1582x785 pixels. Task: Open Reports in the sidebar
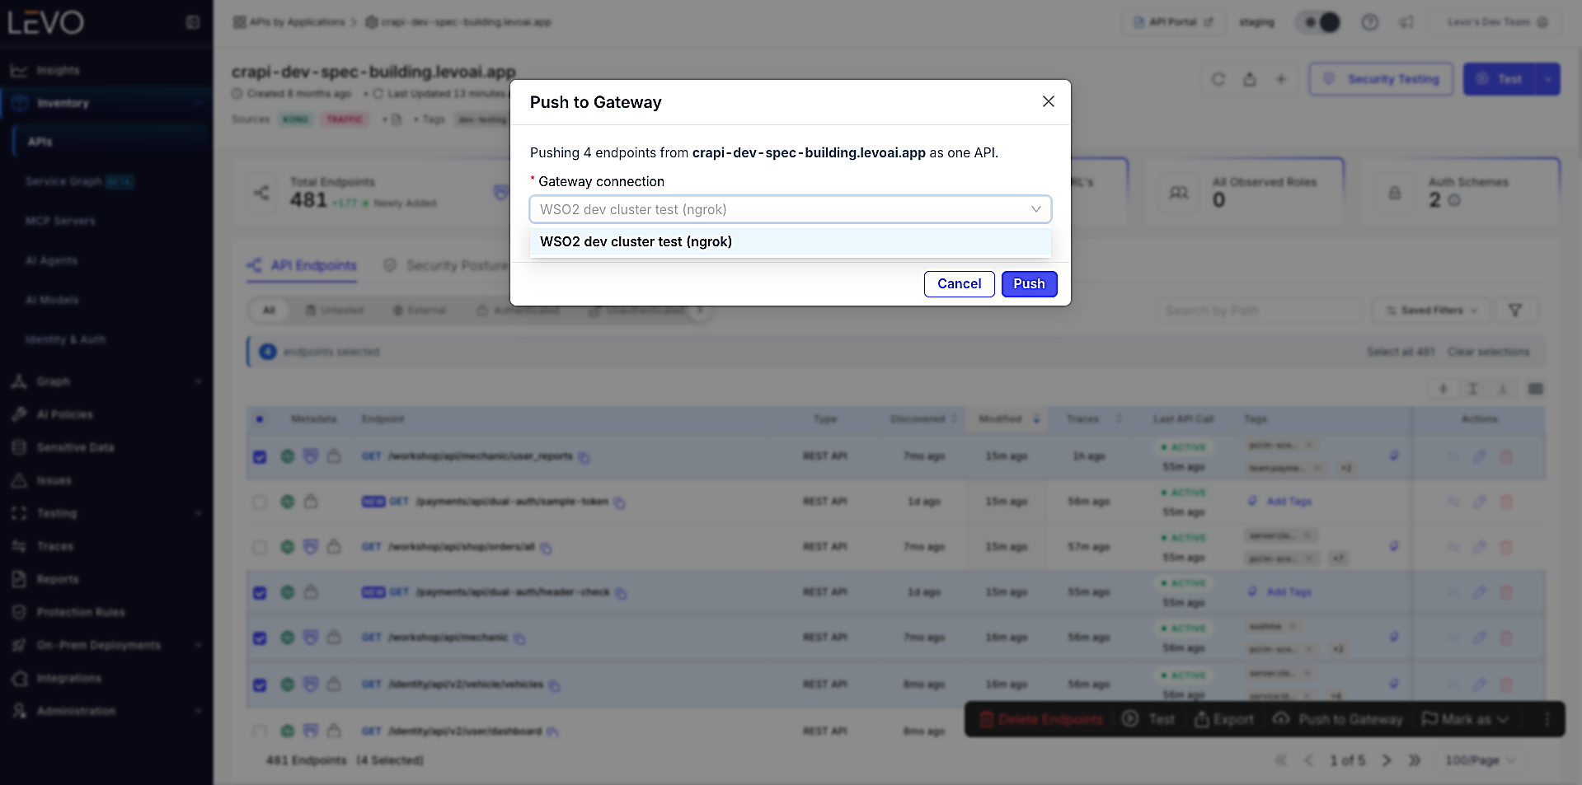coord(57,579)
